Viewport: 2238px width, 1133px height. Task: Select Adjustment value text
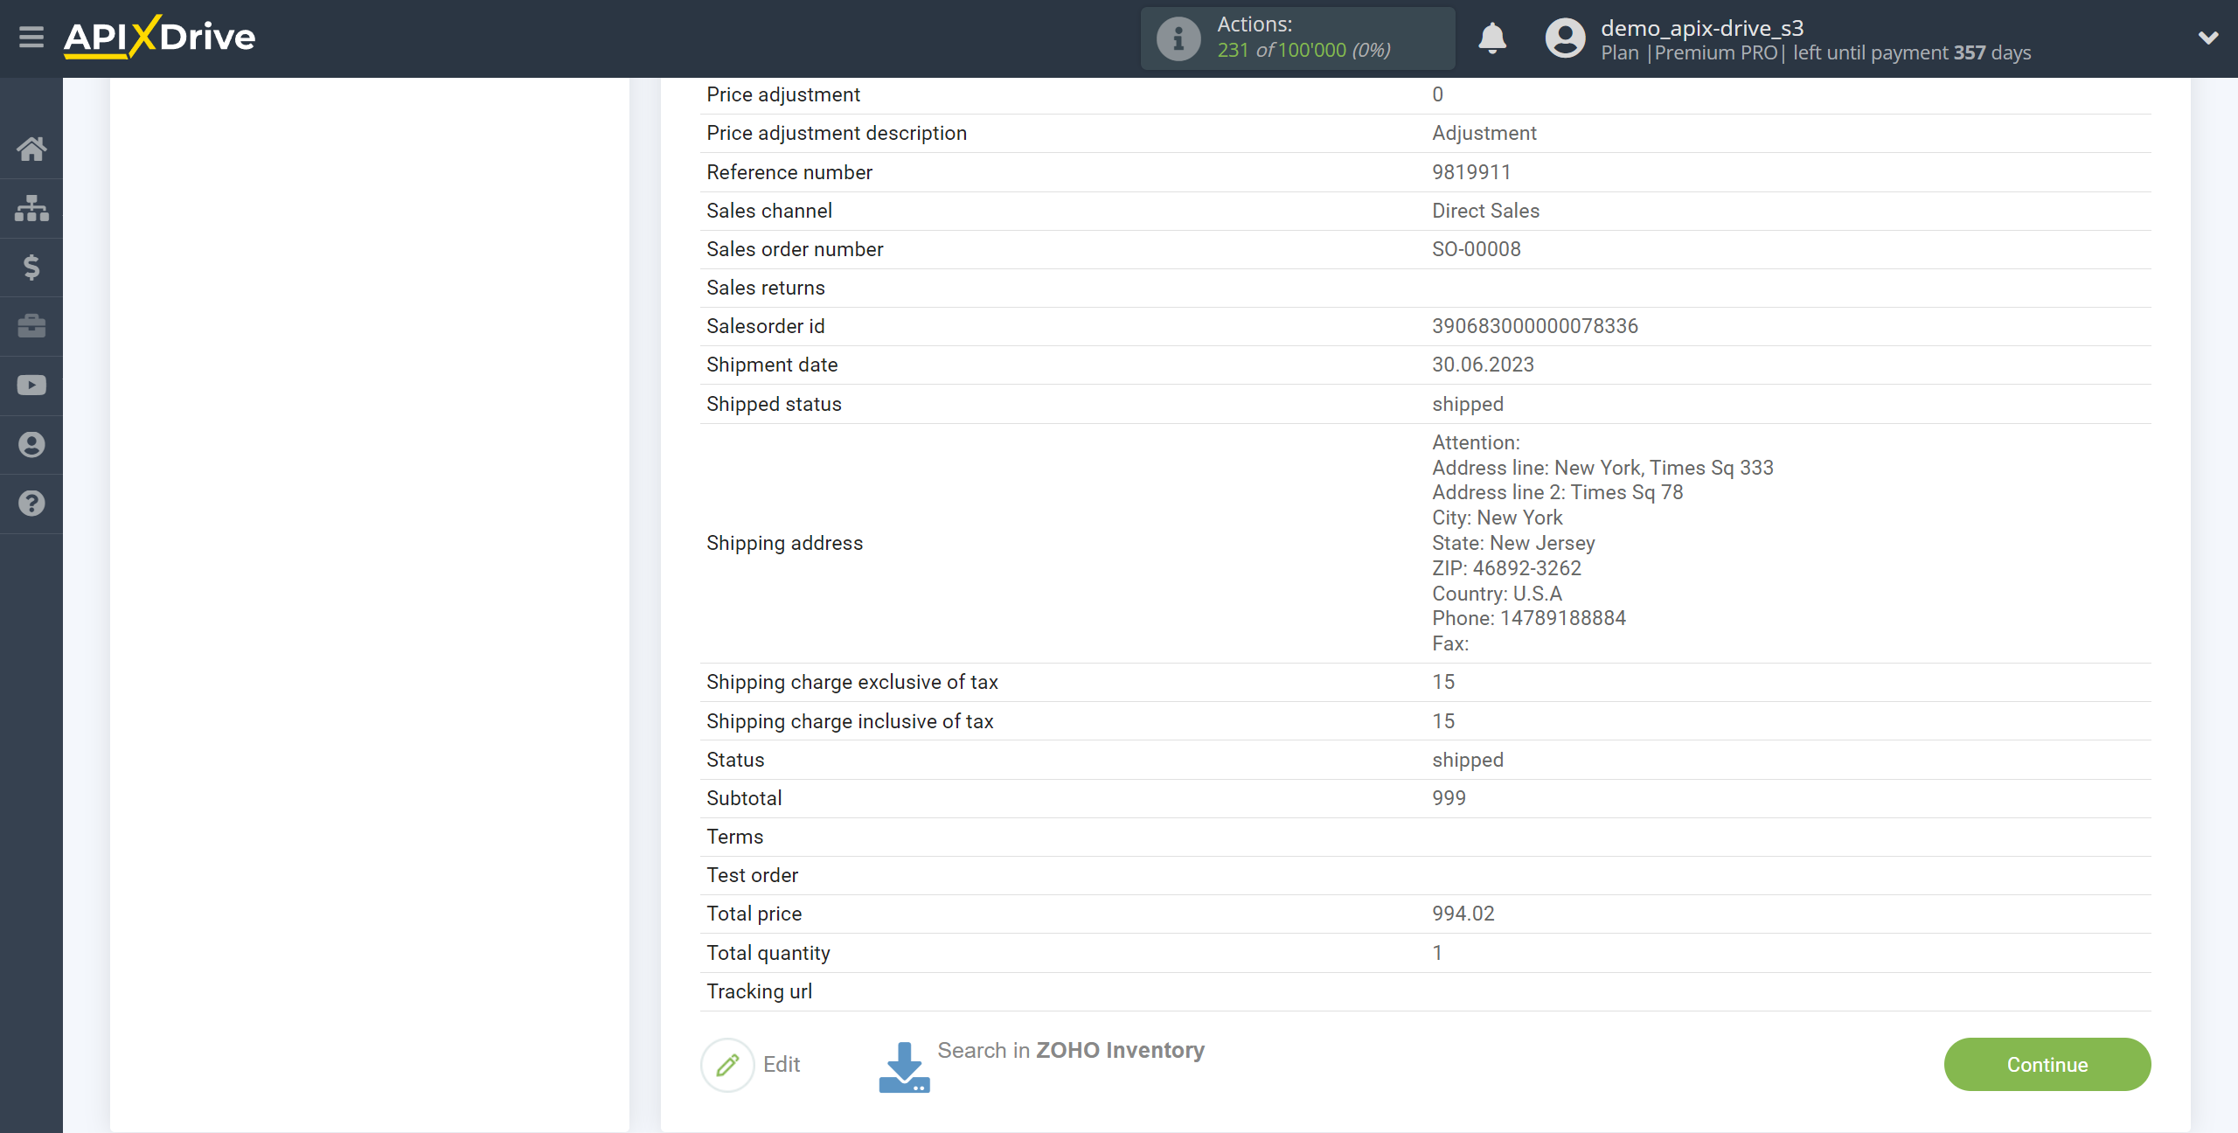click(x=1484, y=133)
